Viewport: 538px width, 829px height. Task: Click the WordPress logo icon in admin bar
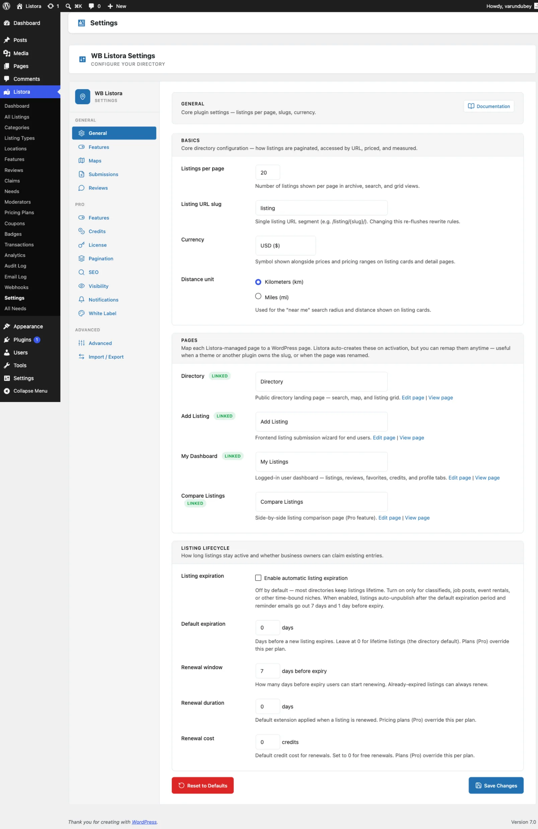pos(6,6)
